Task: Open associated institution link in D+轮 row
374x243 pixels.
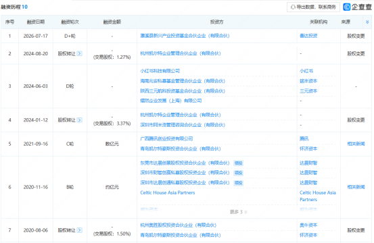Action: click(x=308, y=36)
